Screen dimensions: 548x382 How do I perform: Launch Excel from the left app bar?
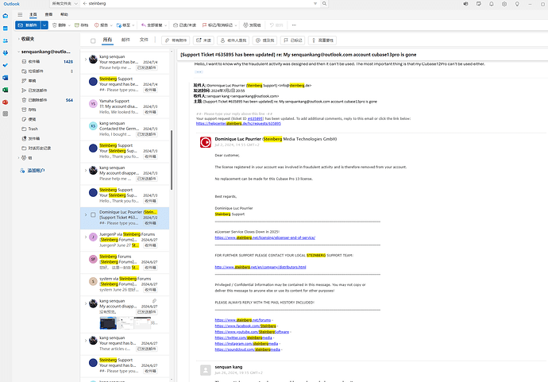6,90
